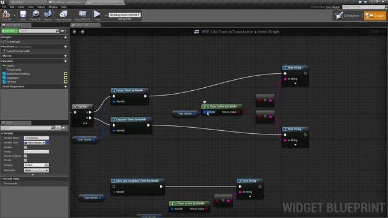388x218 pixels.
Task: Click FlipFlop node A exec pin
Action: tap(90, 112)
